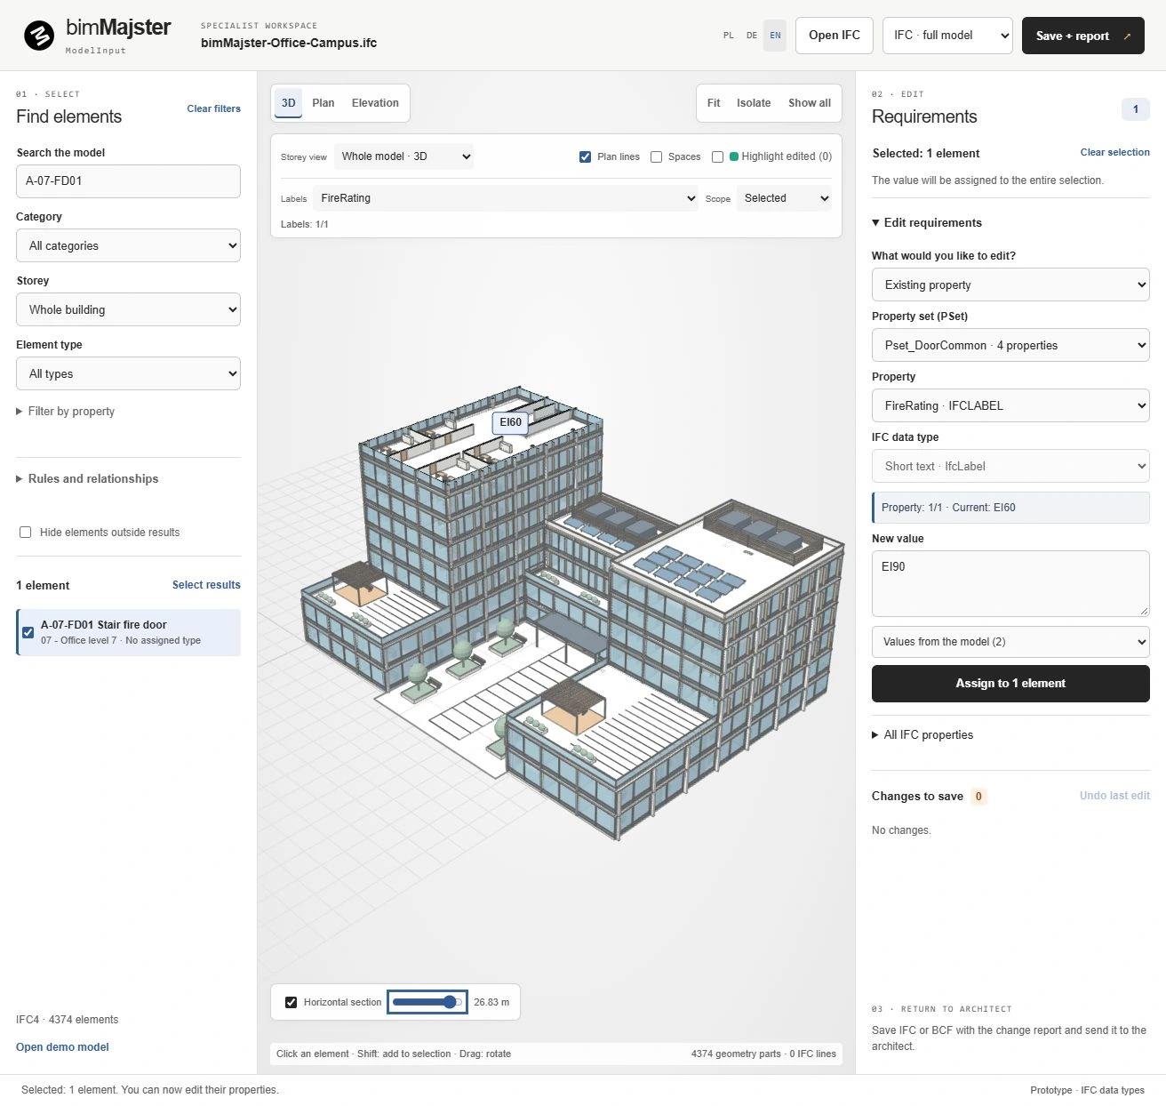
Task: Click the Property 1/1 Current EI60 info
Action: [x=1010, y=508]
